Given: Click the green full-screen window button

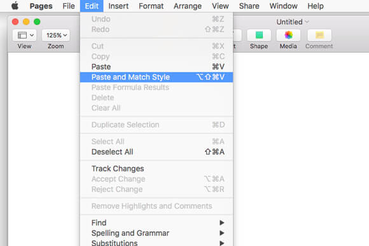Looking at the screenshot, I should tap(37, 22).
